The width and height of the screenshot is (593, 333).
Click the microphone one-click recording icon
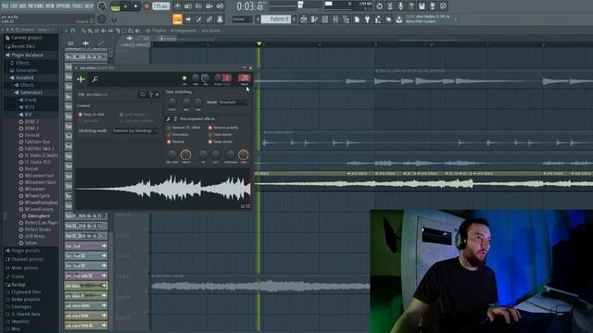[400, 6]
